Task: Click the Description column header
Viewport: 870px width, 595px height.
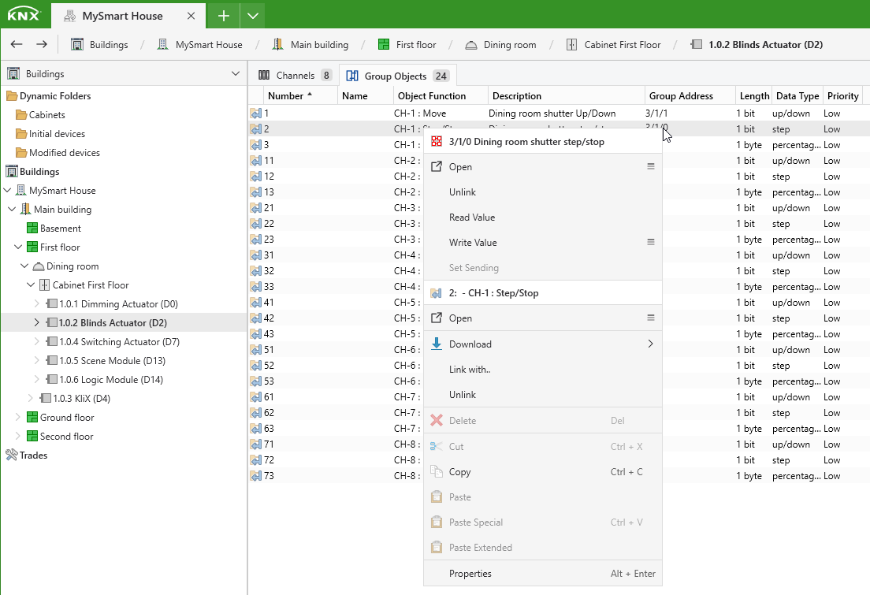Action: click(566, 95)
